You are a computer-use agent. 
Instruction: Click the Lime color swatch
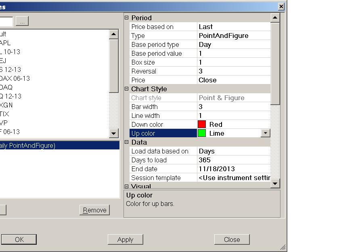(201, 133)
